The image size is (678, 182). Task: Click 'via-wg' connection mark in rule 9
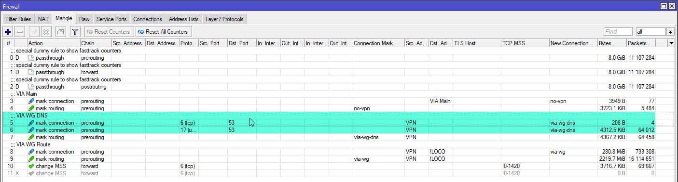362,159
